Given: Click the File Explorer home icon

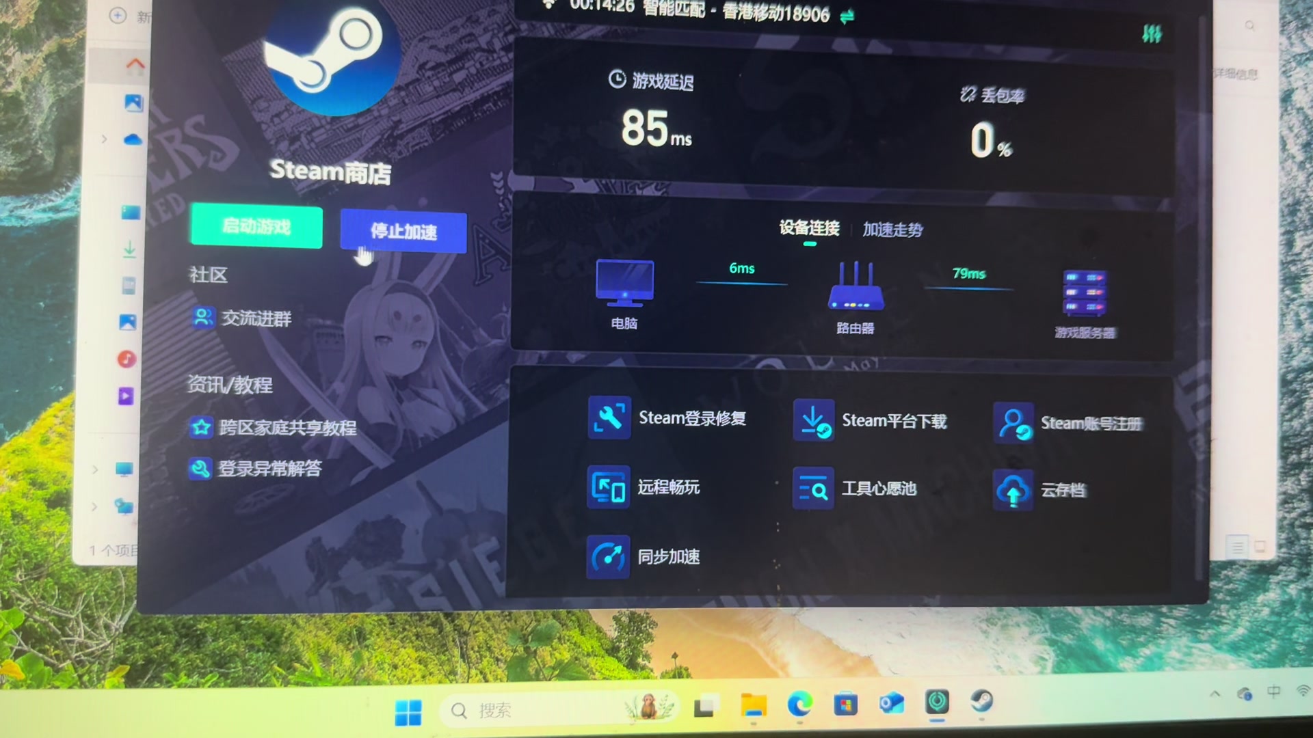Looking at the screenshot, I should pyautogui.click(x=135, y=65).
